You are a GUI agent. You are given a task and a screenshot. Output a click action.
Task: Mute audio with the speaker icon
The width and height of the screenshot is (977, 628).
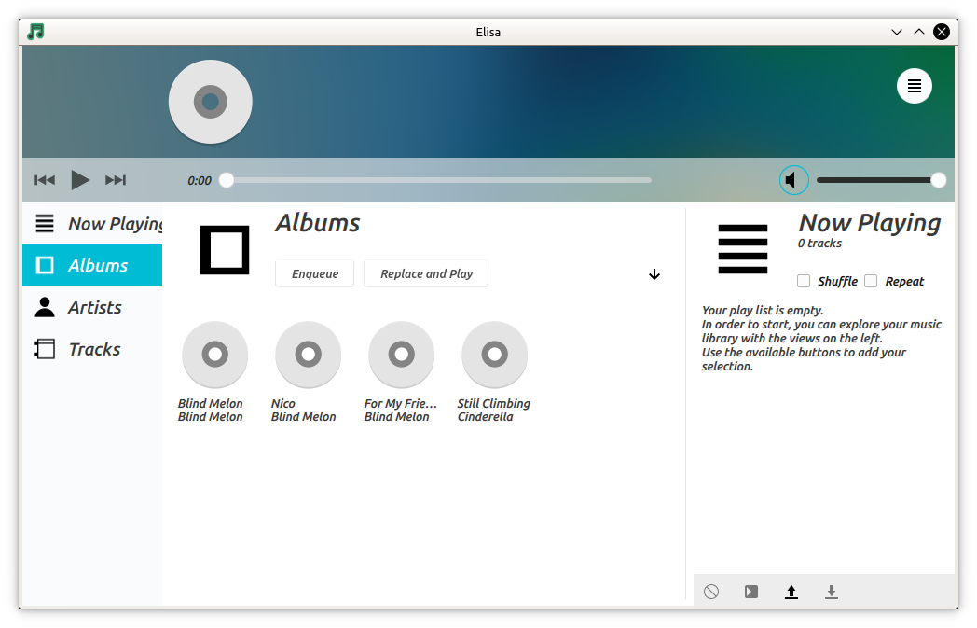click(x=793, y=179)
